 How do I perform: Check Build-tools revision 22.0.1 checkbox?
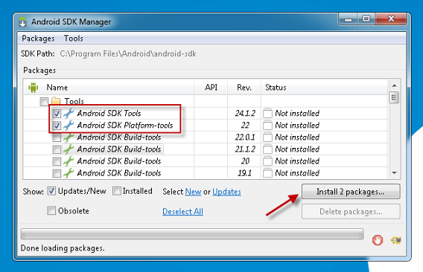(x=57, y=137)
